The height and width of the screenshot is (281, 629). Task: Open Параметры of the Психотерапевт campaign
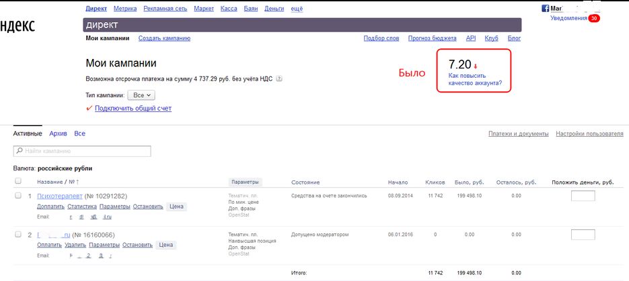click(115, 207)
